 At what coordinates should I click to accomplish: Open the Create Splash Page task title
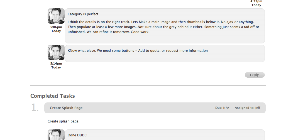66,108
